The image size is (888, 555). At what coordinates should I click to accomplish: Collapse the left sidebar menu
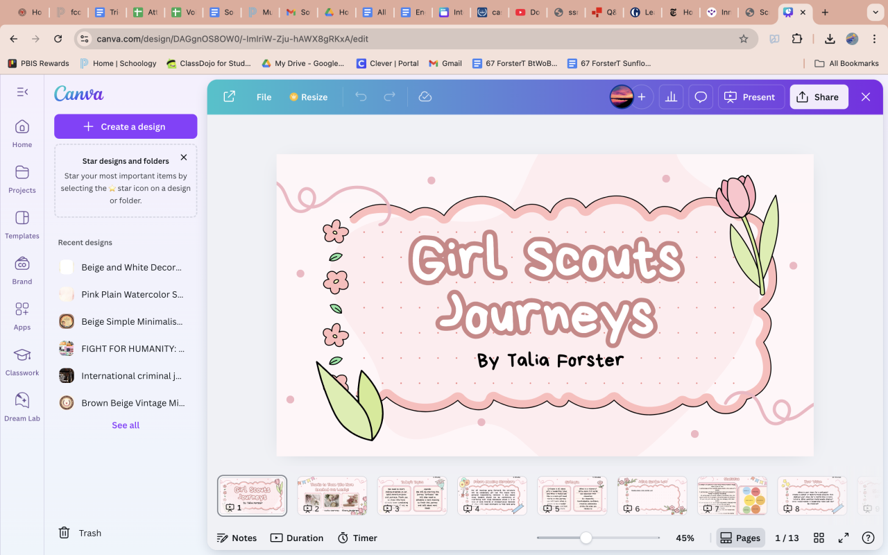[x=22, y=92]
